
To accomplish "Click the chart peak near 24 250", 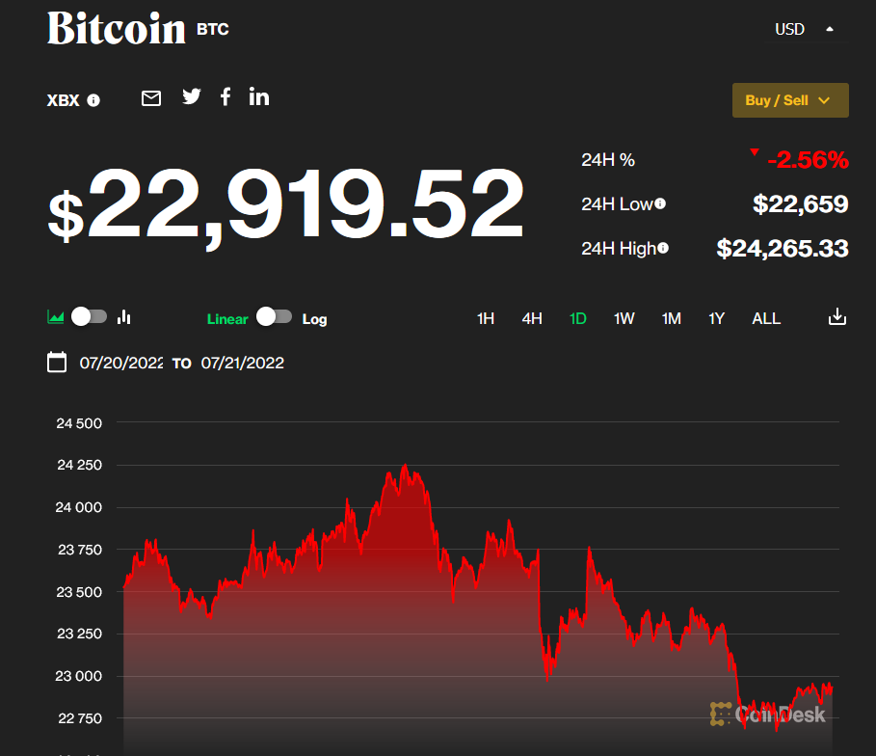I will [x=404, y=467].
